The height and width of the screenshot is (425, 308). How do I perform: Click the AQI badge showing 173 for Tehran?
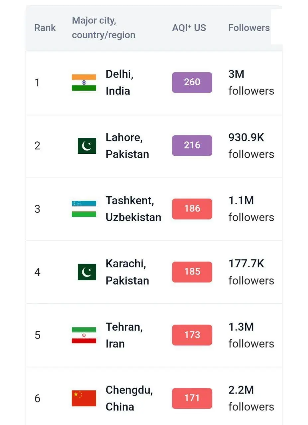click(192, 335)
